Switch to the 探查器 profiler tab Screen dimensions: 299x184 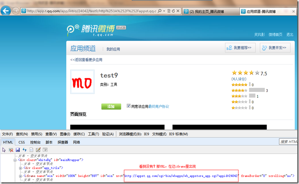coord(63,142)
